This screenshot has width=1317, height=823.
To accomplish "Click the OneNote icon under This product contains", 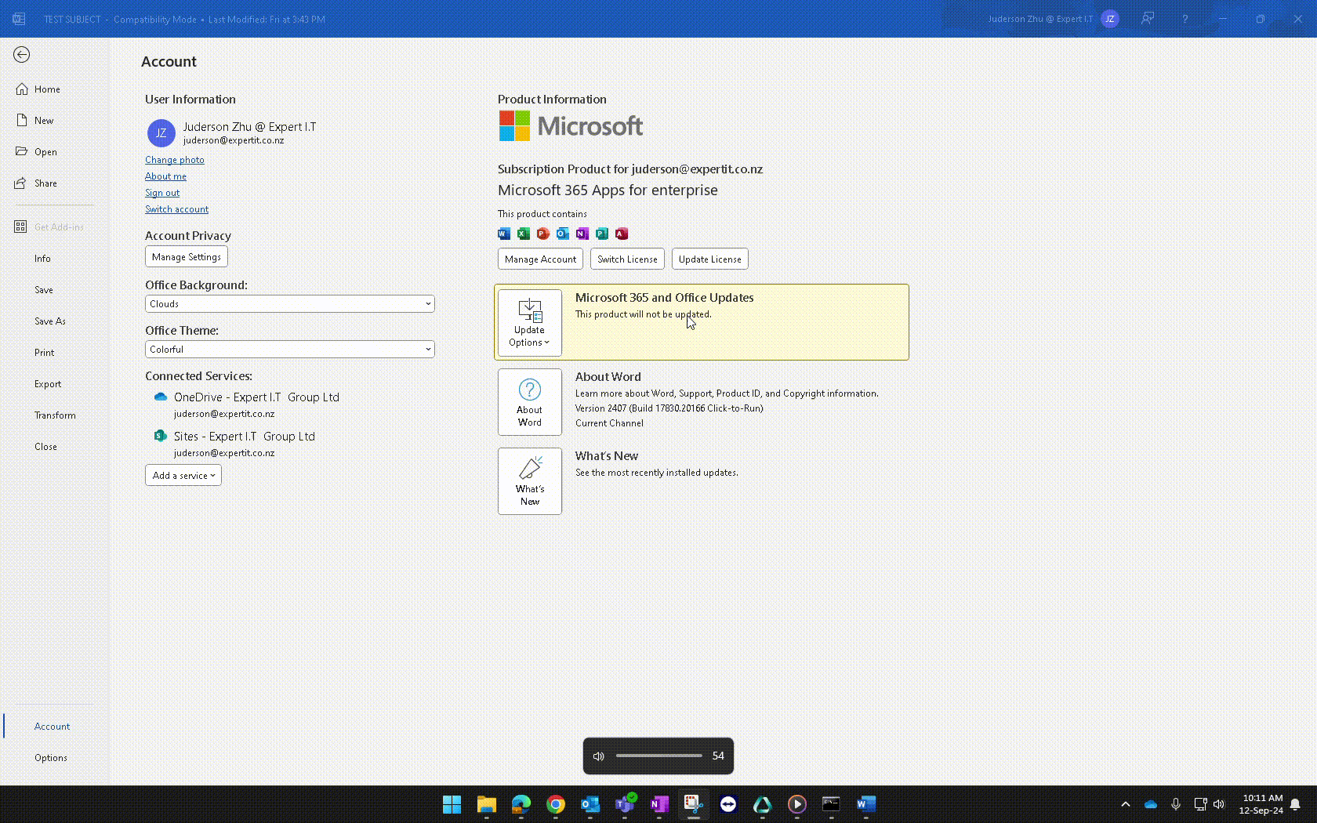I will [582, 234].
